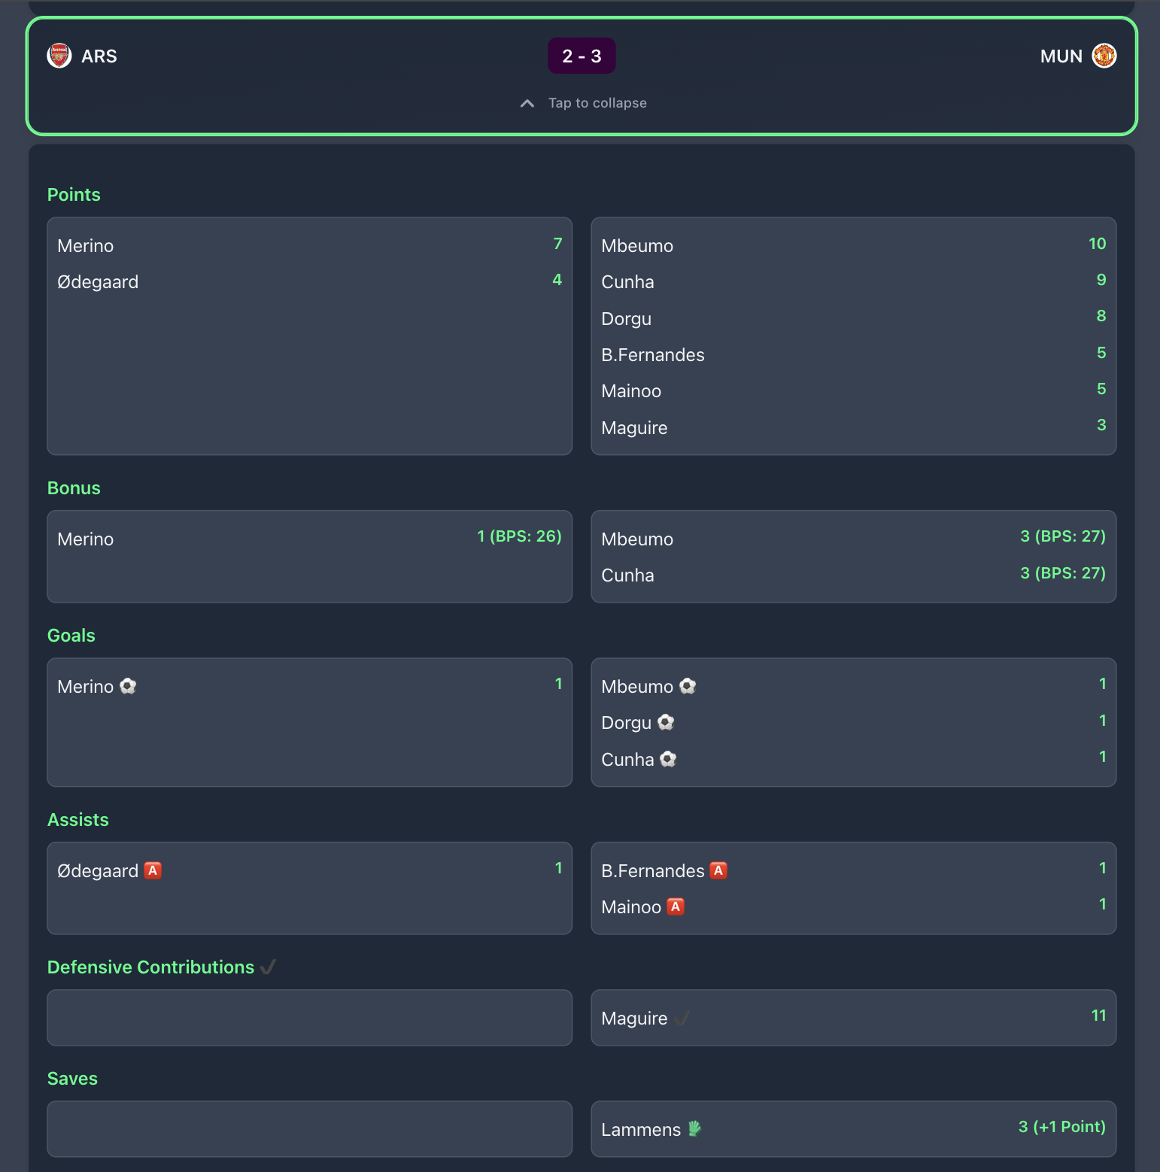Click the assist badge beside Ødegaard
The height and width of the screenshot is (1172, 1160).
153,870
